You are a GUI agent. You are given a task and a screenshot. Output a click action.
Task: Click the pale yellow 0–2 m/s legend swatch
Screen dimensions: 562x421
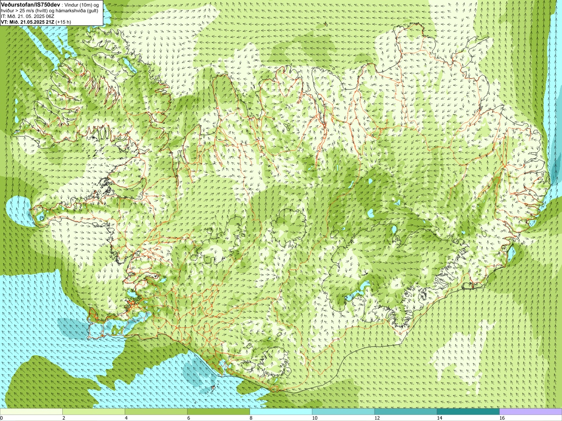31,412
